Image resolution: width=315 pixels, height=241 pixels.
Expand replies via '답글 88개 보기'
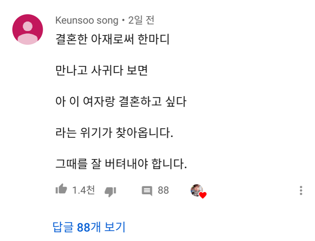[x=89, y=227]
